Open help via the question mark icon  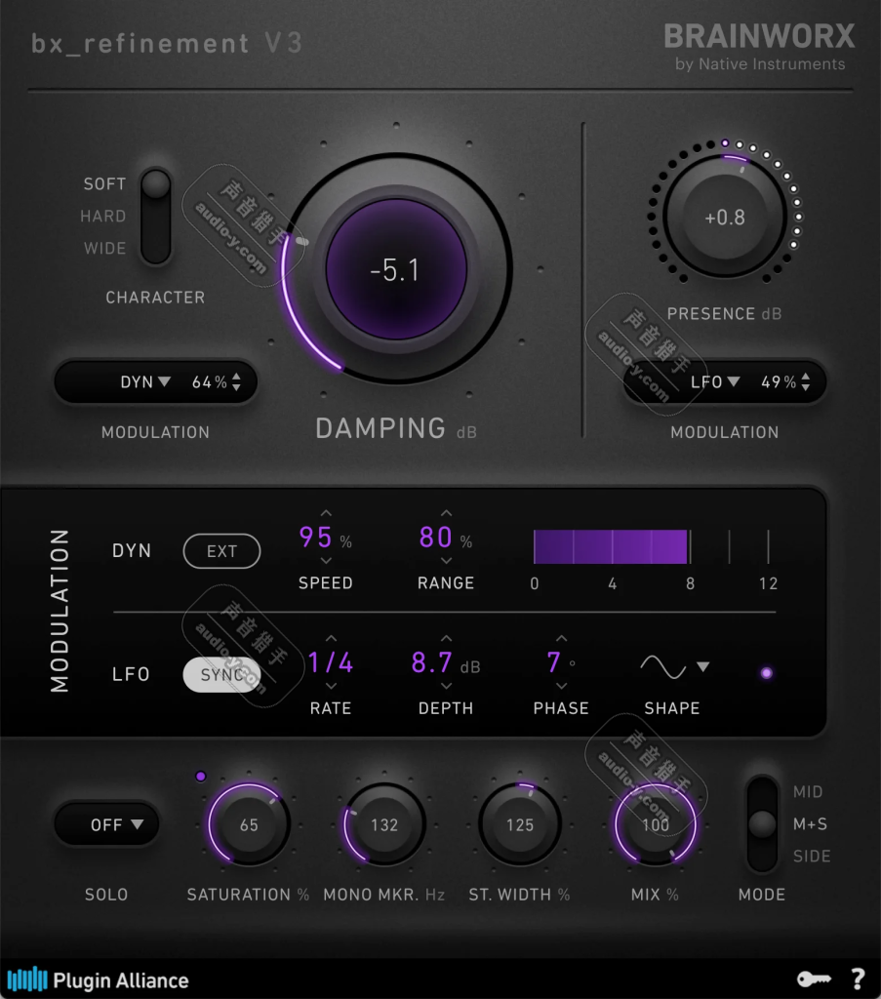click(859, 977)
